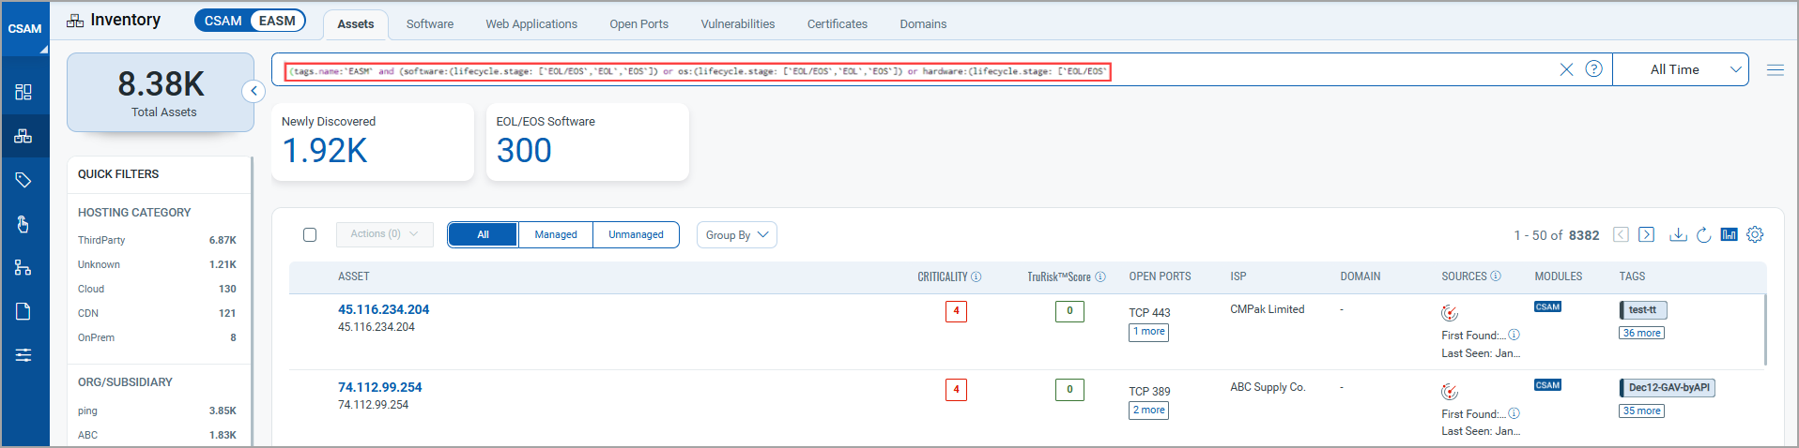Screen dimensions: 1799x448
Task: Download the asset list
Action: pos(1678,234)
